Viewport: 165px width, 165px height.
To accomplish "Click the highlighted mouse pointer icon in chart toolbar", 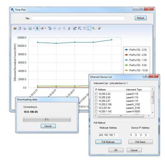I will tap(37, 28).
